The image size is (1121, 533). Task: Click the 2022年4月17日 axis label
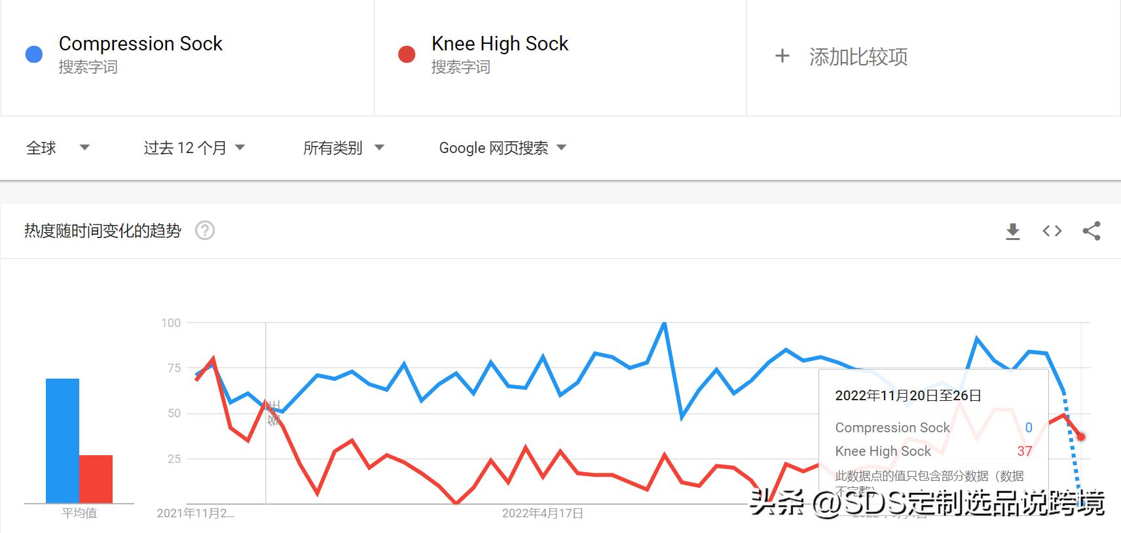click(x=542, y=514)
